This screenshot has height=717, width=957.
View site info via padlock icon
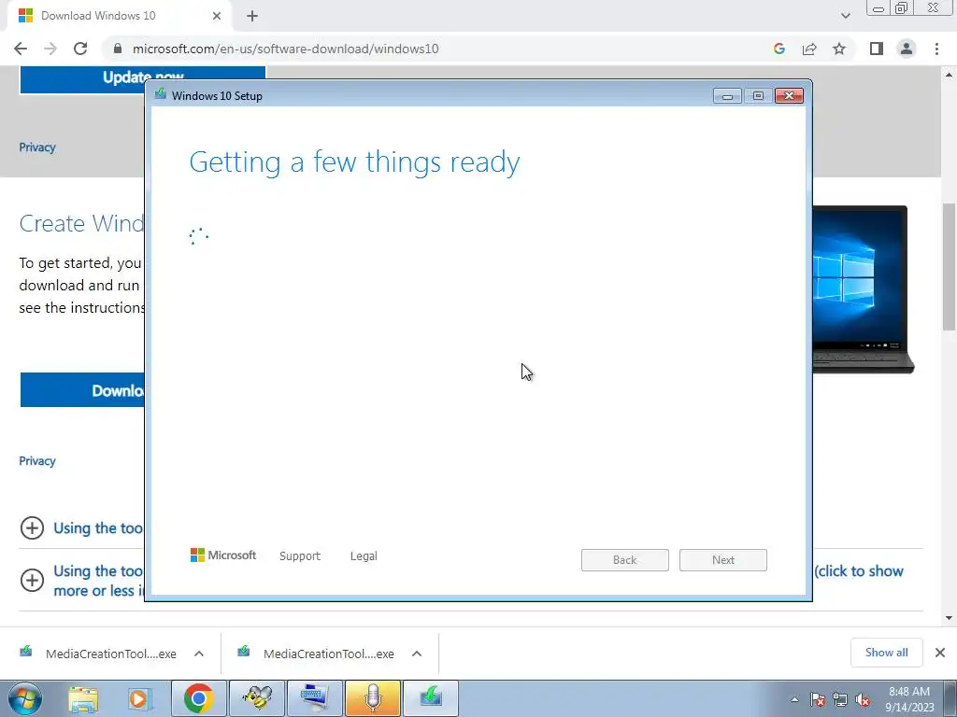coord(118,49)
